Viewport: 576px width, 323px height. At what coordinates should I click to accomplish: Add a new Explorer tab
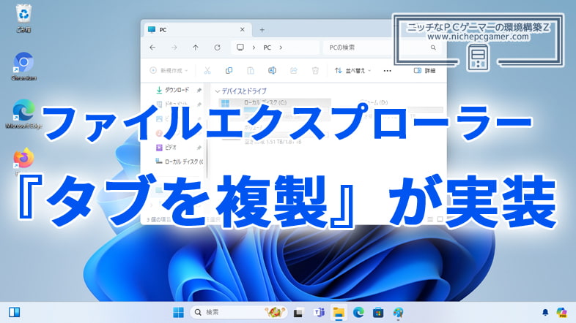(262, 30)
